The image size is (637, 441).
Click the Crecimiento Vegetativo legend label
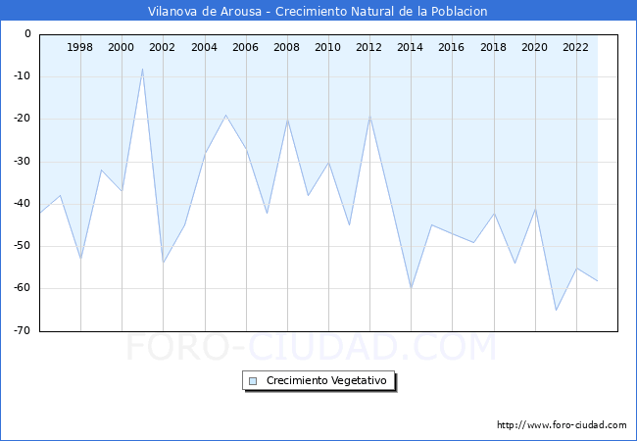coord(326,380)
